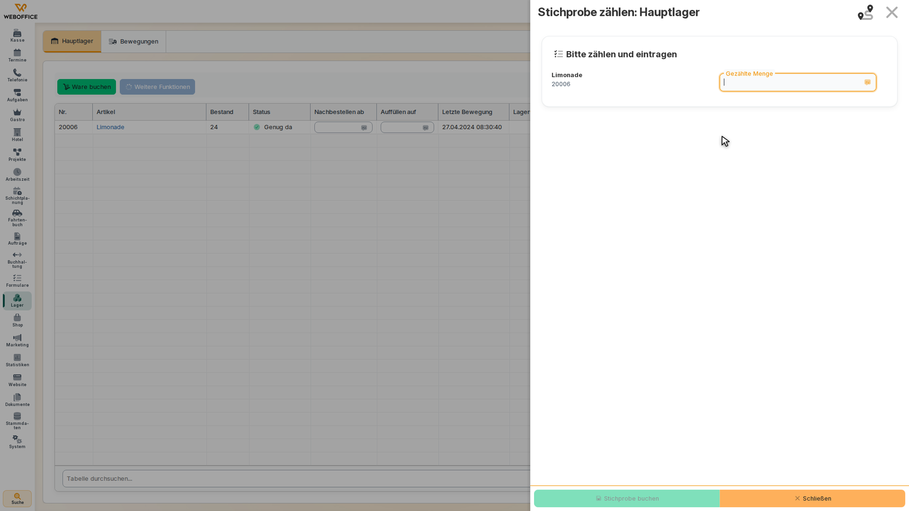Screen dimensions: 909x511
Task: Close the Stichprobe zählen panel with X
Action: click(892, 12)
